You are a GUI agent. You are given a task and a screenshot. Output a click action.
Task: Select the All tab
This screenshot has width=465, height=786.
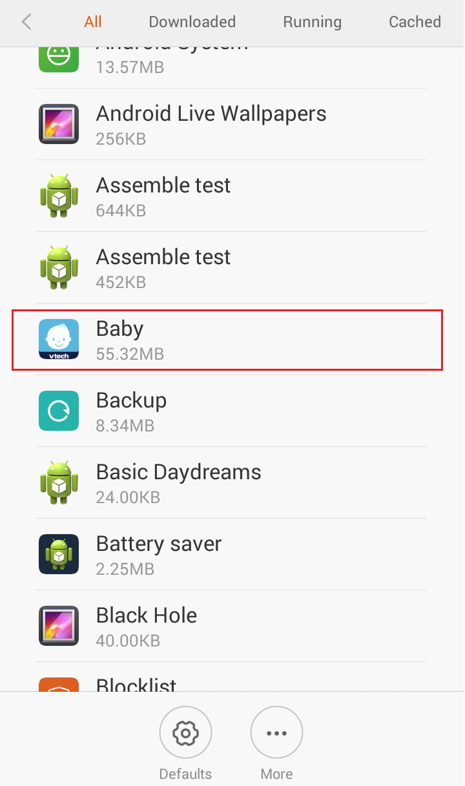coord(93,22)
